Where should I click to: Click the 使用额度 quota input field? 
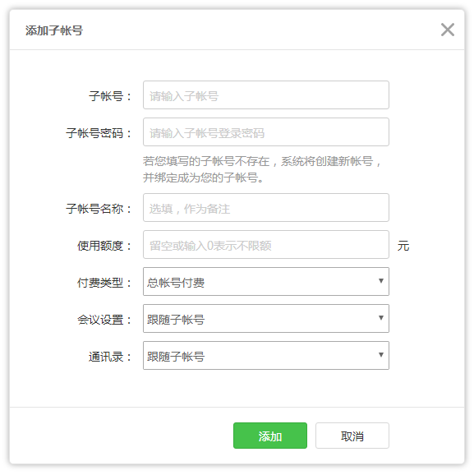click(x=266, y=244)
